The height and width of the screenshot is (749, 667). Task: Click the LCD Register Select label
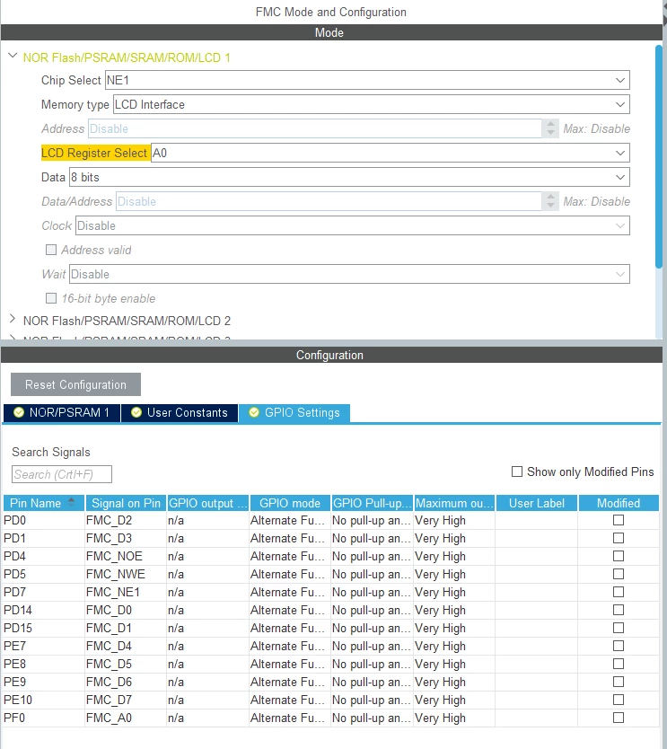pos(94,153)
